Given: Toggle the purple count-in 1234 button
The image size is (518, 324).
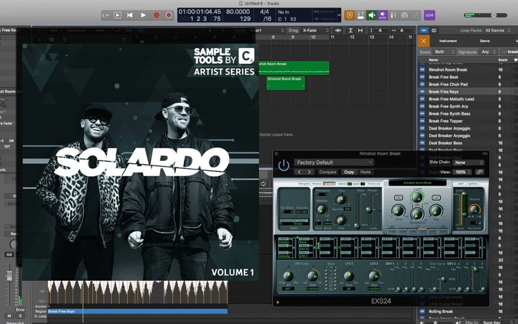Looking at the screenshot, I should [429, 15].
